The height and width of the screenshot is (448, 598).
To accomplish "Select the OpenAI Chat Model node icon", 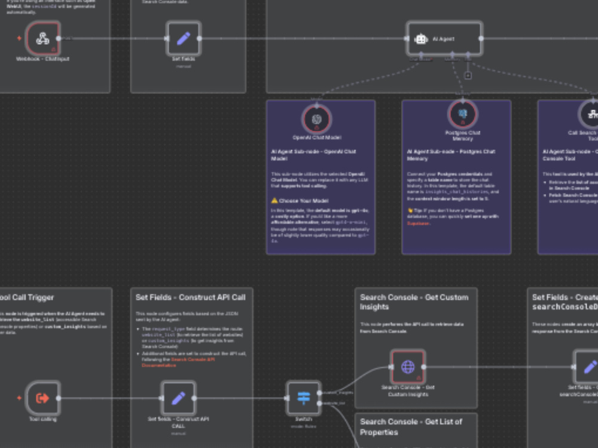I will pos(316,119).
